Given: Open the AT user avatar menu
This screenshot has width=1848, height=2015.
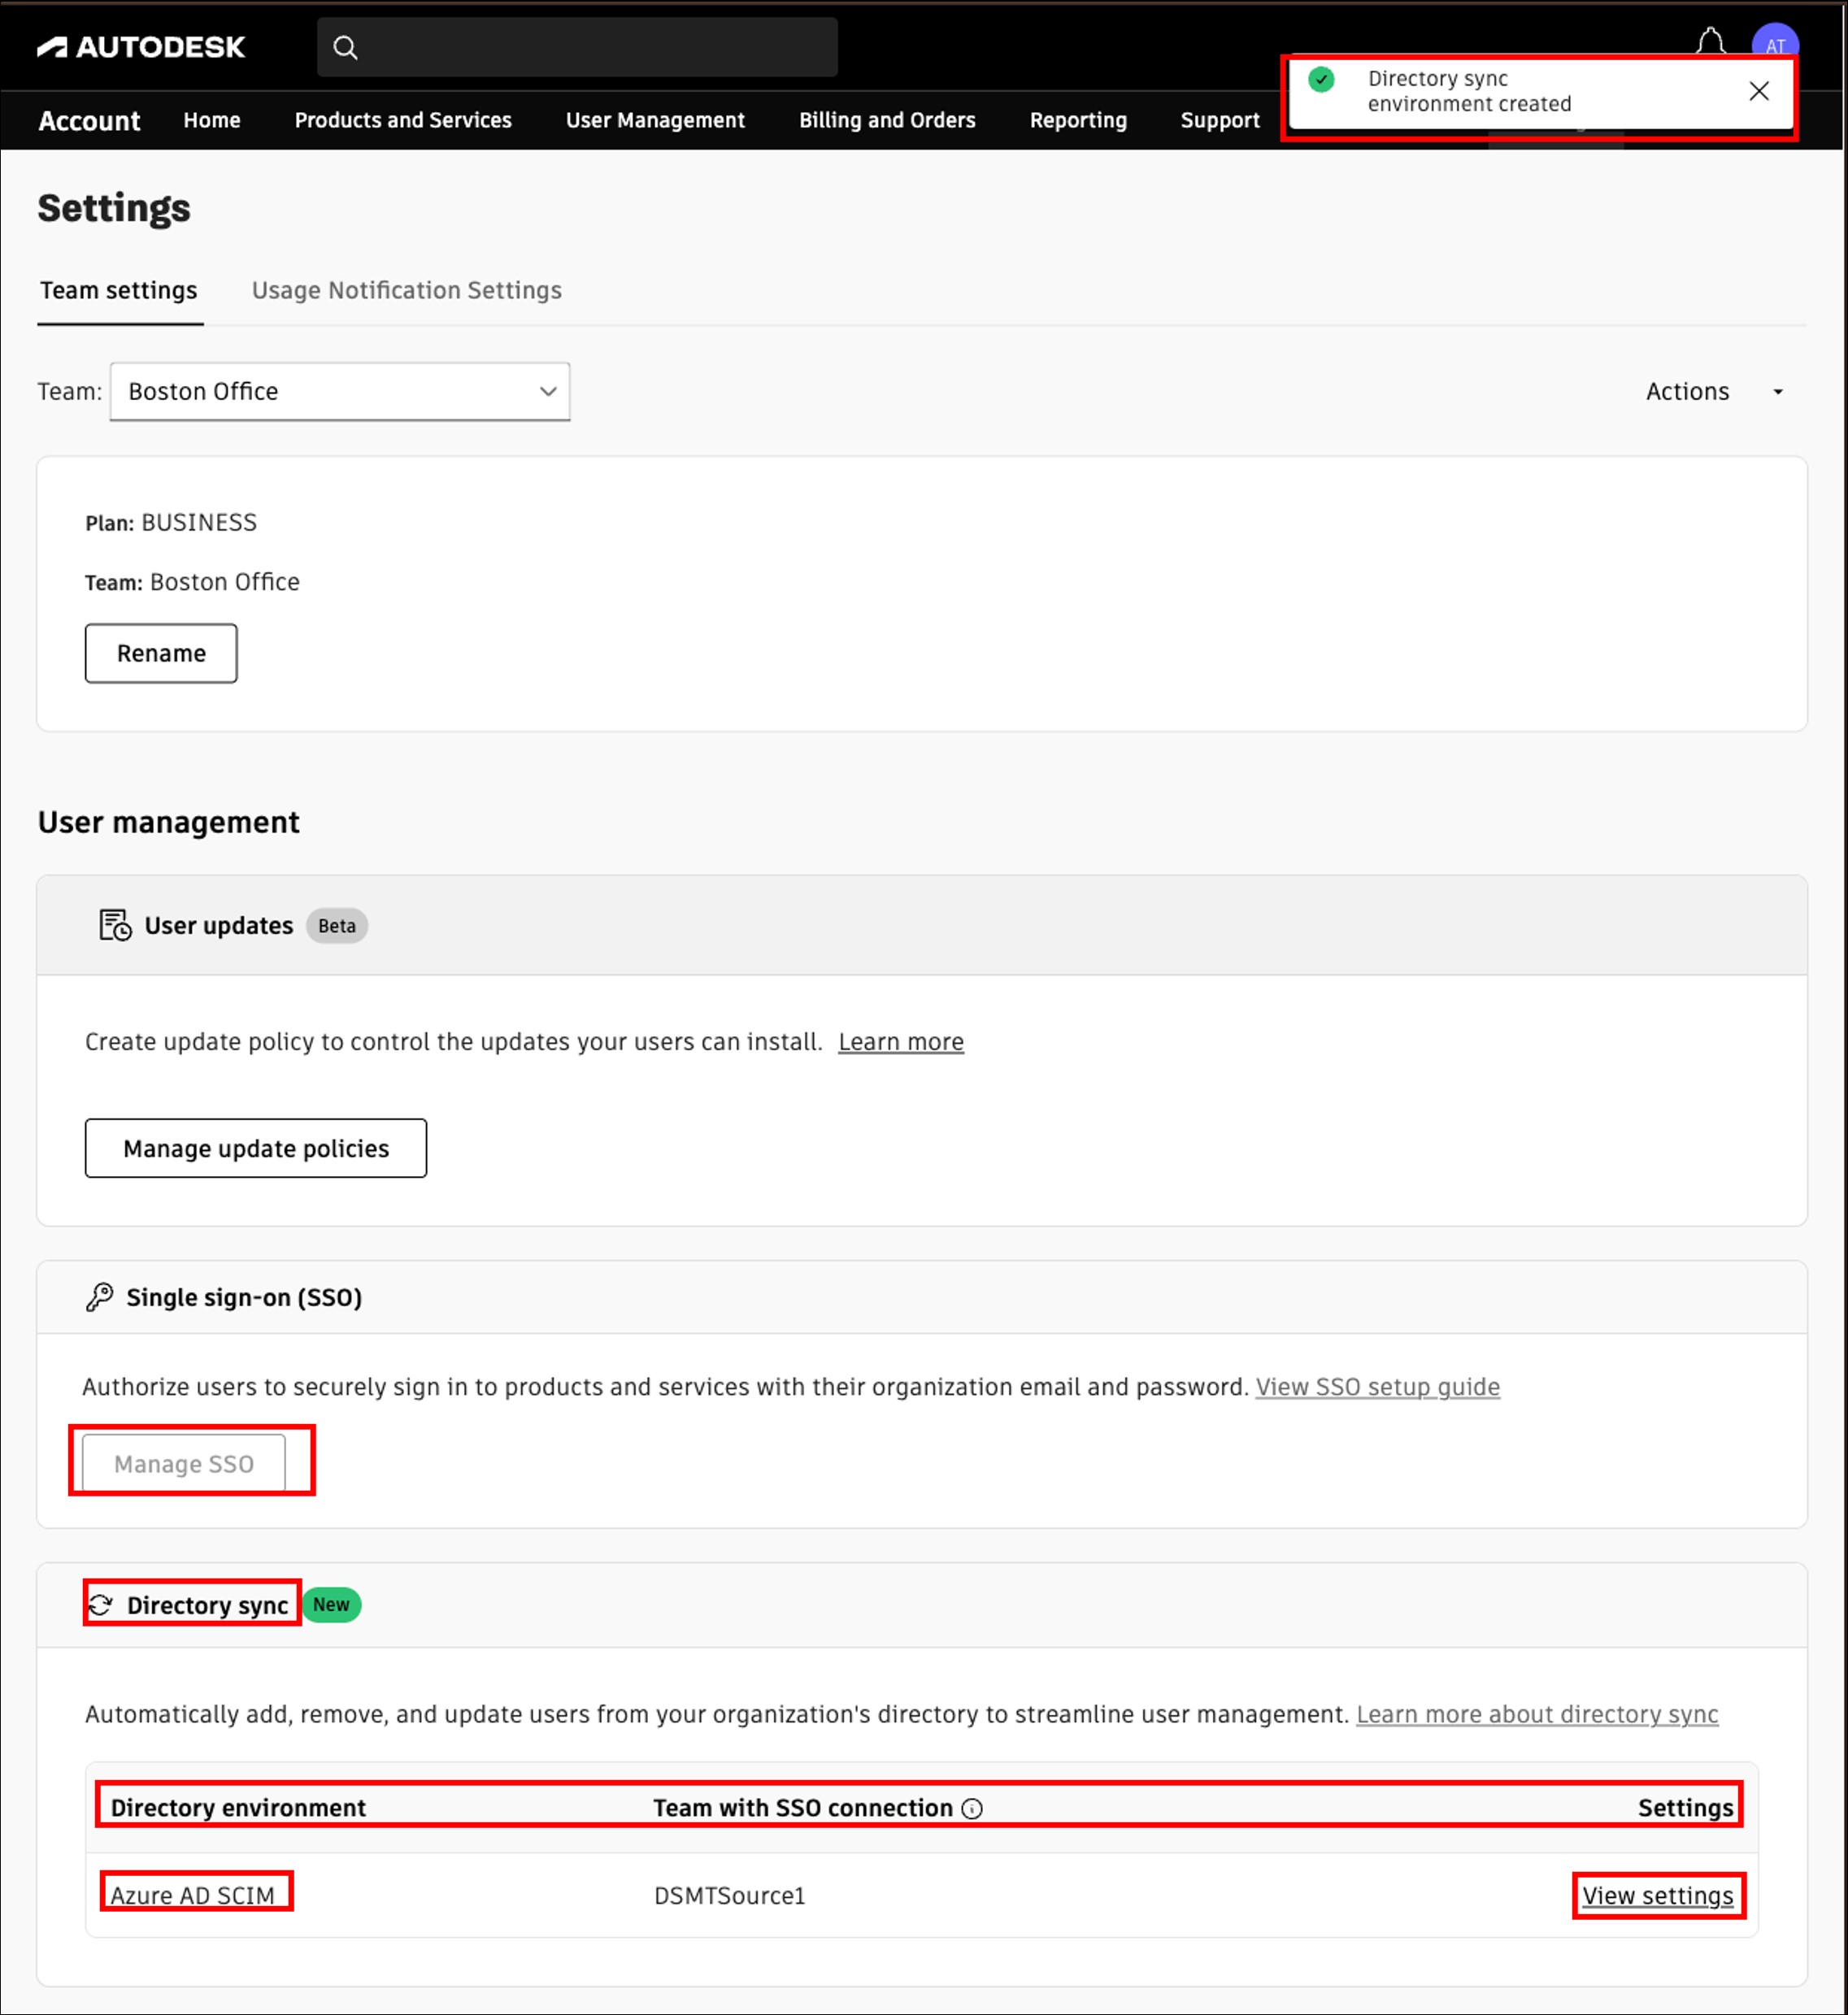Looking at the screenshot, I should (1775, 44).
